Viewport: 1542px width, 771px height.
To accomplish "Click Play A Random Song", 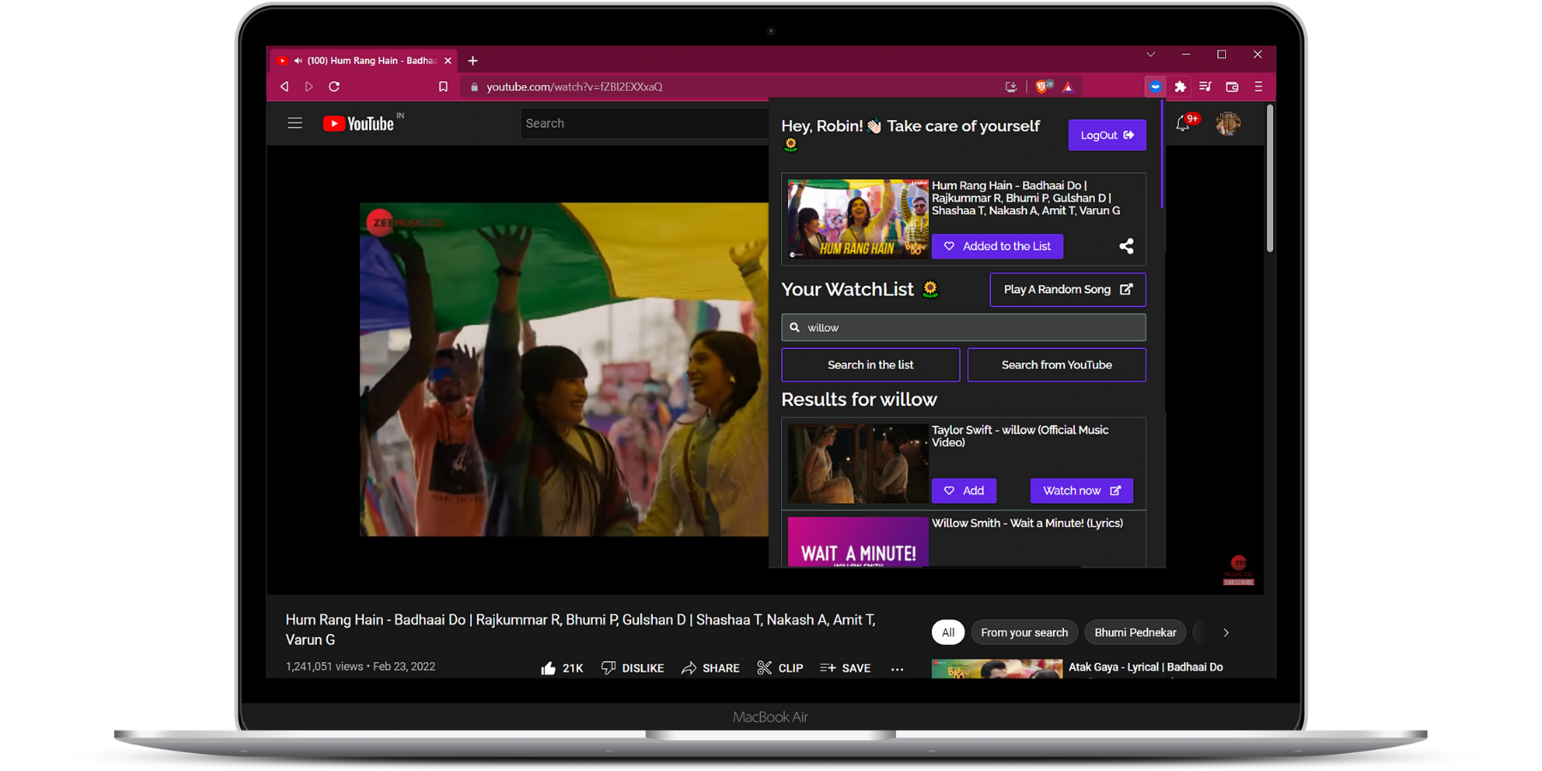I will click(x=1067, y=290).
